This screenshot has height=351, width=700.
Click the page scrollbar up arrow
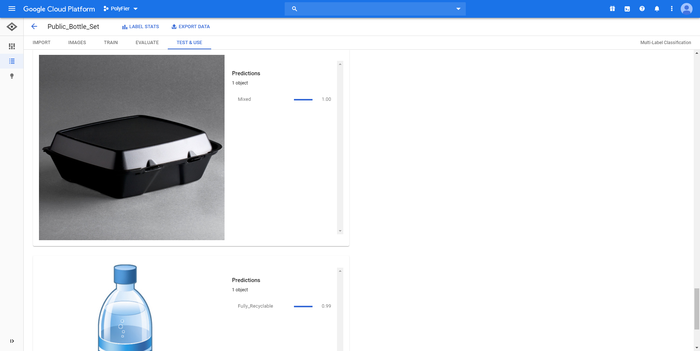tap(697, 53)
